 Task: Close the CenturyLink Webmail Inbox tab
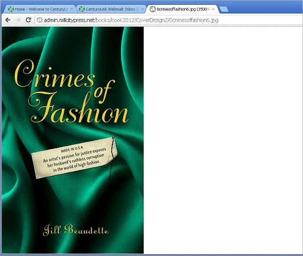pyautogui.click(x=142, y=9)
